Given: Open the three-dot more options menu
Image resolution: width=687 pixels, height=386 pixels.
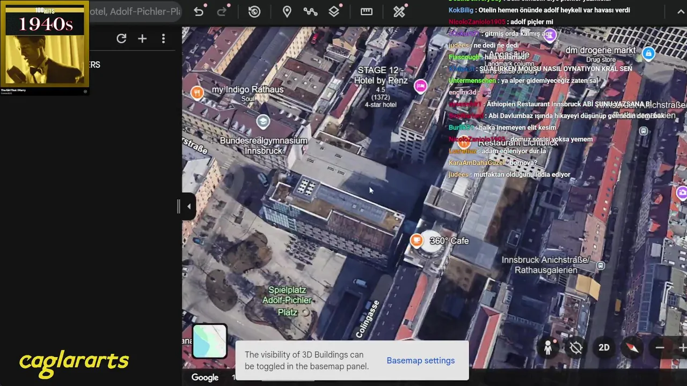Looking at the screenshot, I should pos(163,39).
